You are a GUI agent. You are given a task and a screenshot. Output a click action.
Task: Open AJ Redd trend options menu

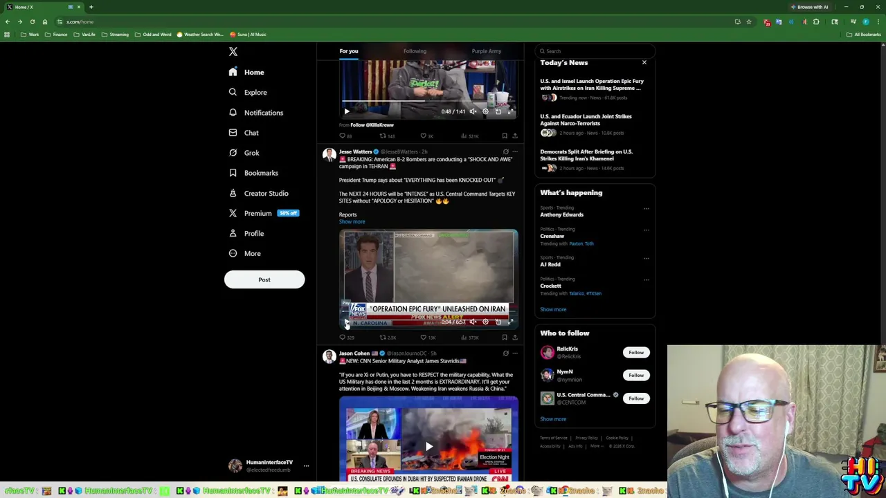pos(647,258)
